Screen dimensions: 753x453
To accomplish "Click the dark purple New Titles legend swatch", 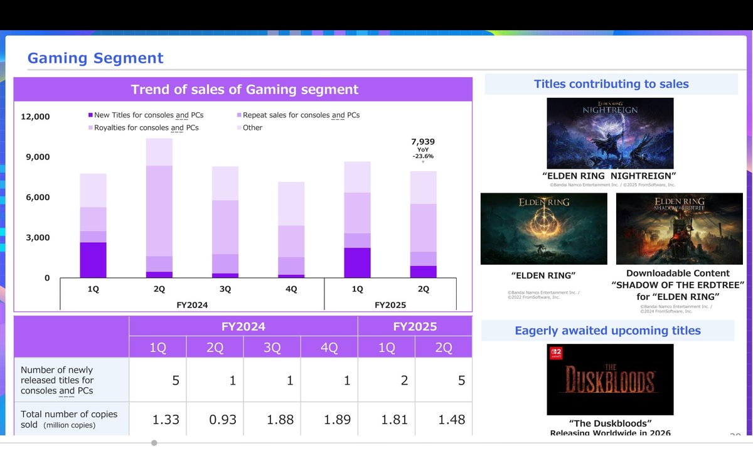I will pyautogui.click(x=90, y=115).
